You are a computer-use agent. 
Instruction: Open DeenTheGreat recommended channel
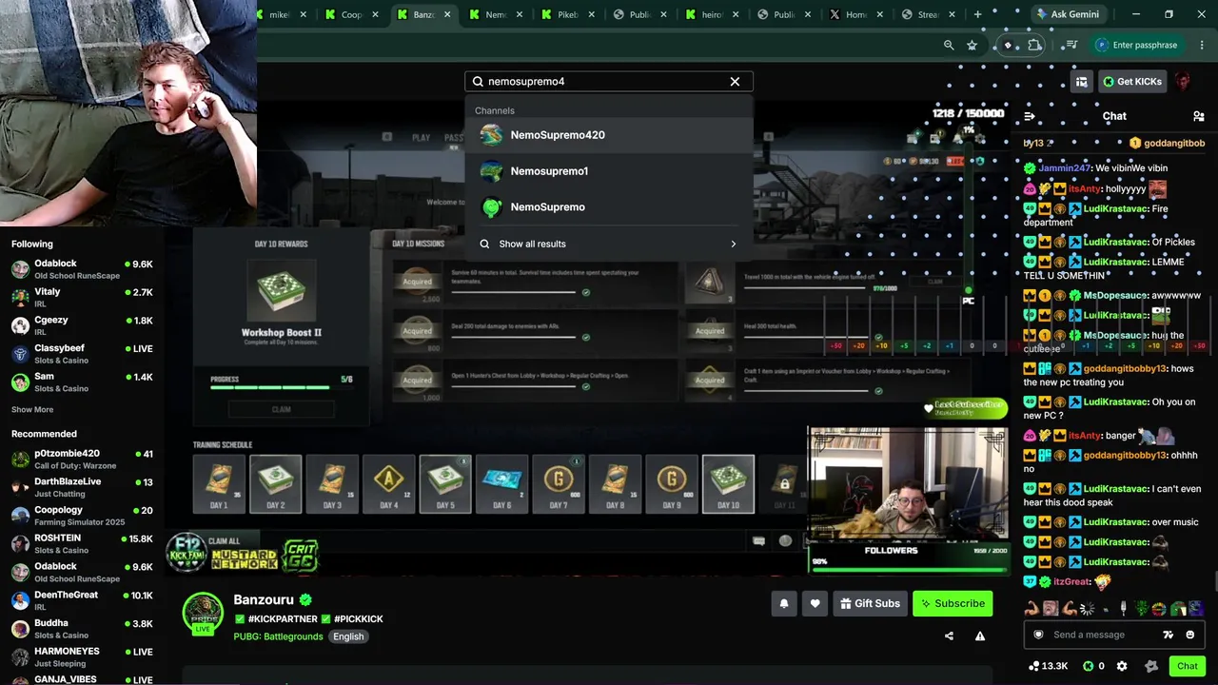tap(82, 600)
